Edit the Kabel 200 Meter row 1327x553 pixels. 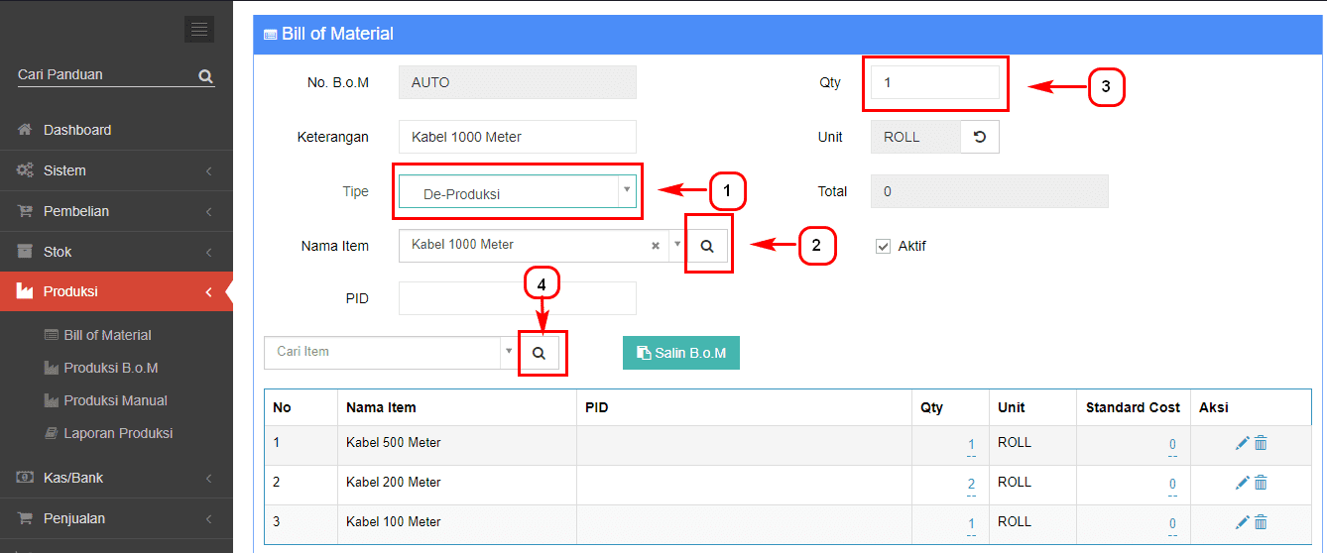(1242, 483)
